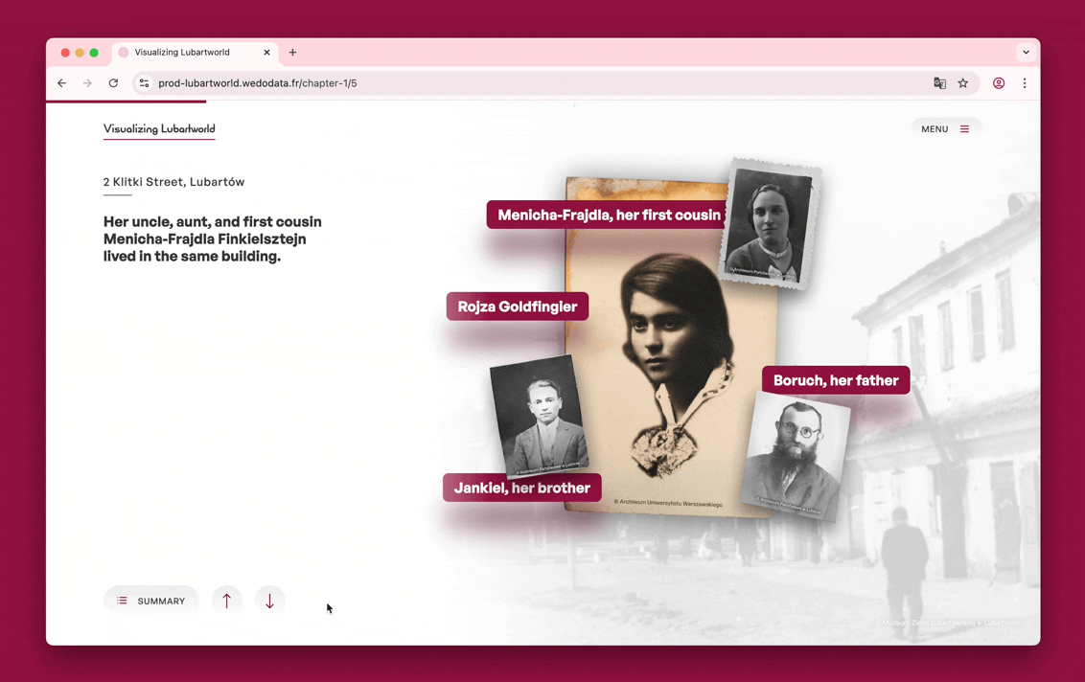Open a new tab with plus button
1085x682 pixels.
click(x=293, y=53)
